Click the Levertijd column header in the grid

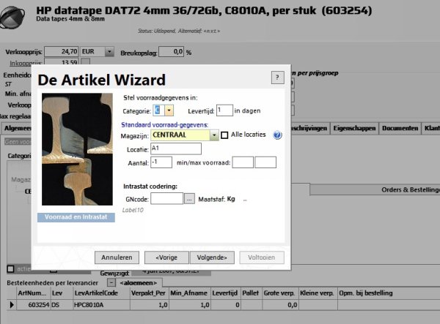tap(226, 293)
